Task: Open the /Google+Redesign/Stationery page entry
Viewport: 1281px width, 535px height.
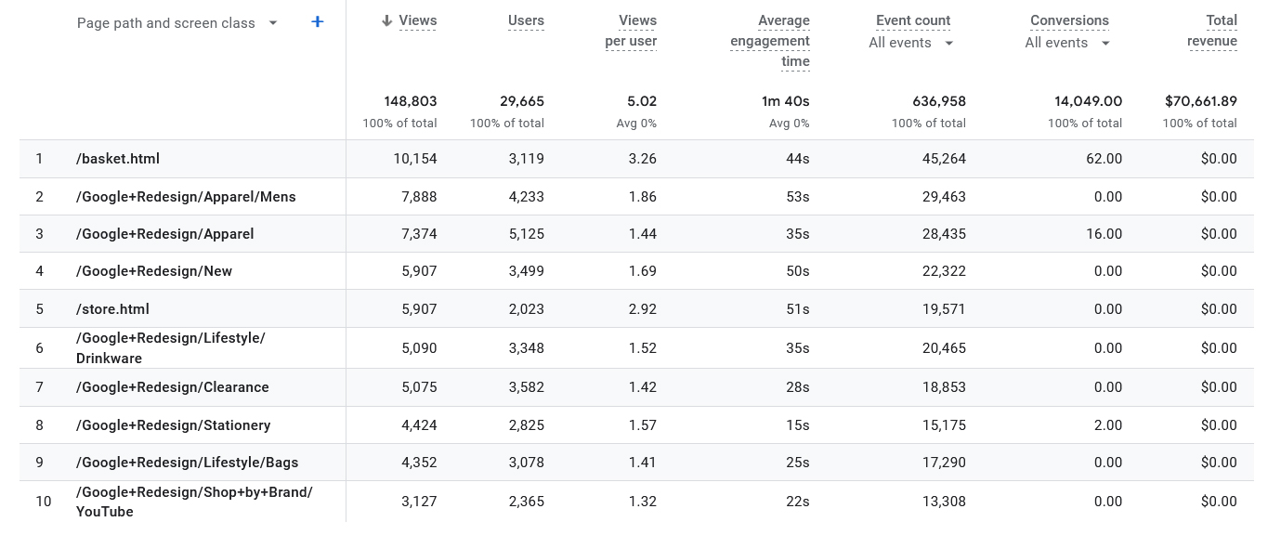Action: (173, 424)
